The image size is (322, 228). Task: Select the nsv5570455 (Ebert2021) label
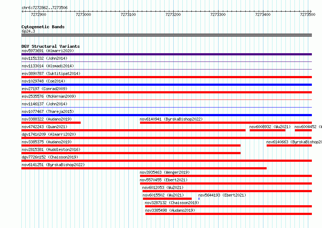click(x=164, y=180)
